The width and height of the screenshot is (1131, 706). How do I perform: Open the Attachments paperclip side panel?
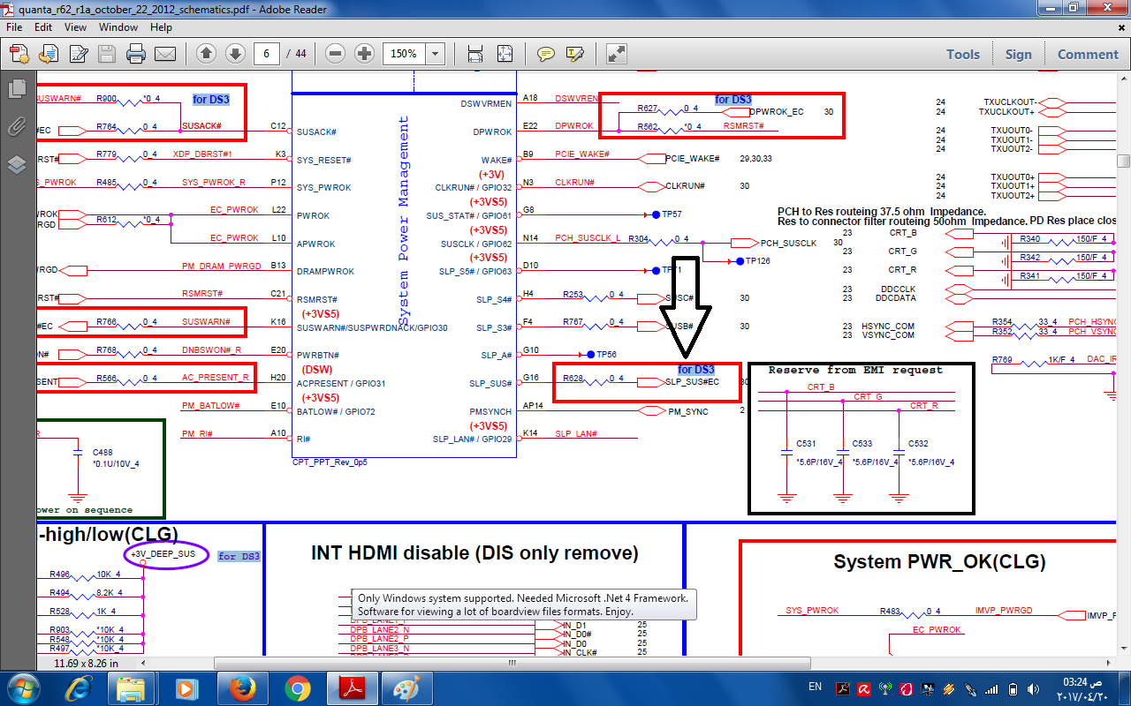[x=17, y=126]
